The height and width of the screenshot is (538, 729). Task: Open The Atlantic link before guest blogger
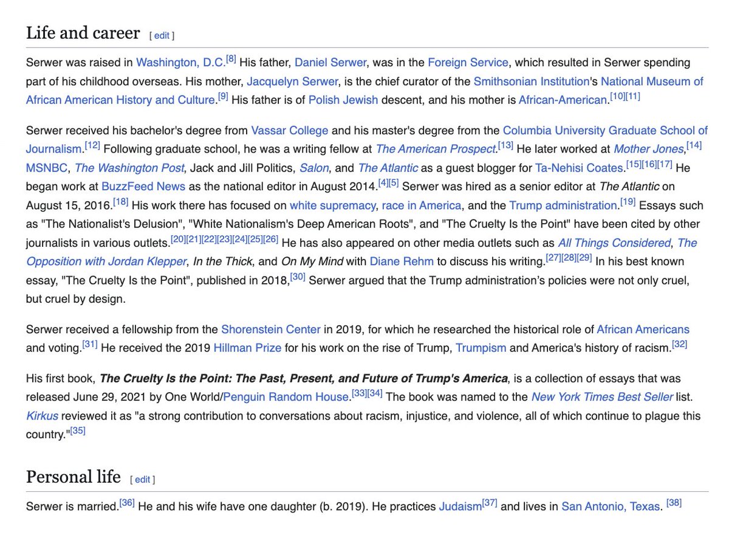[x=388, y=168]
